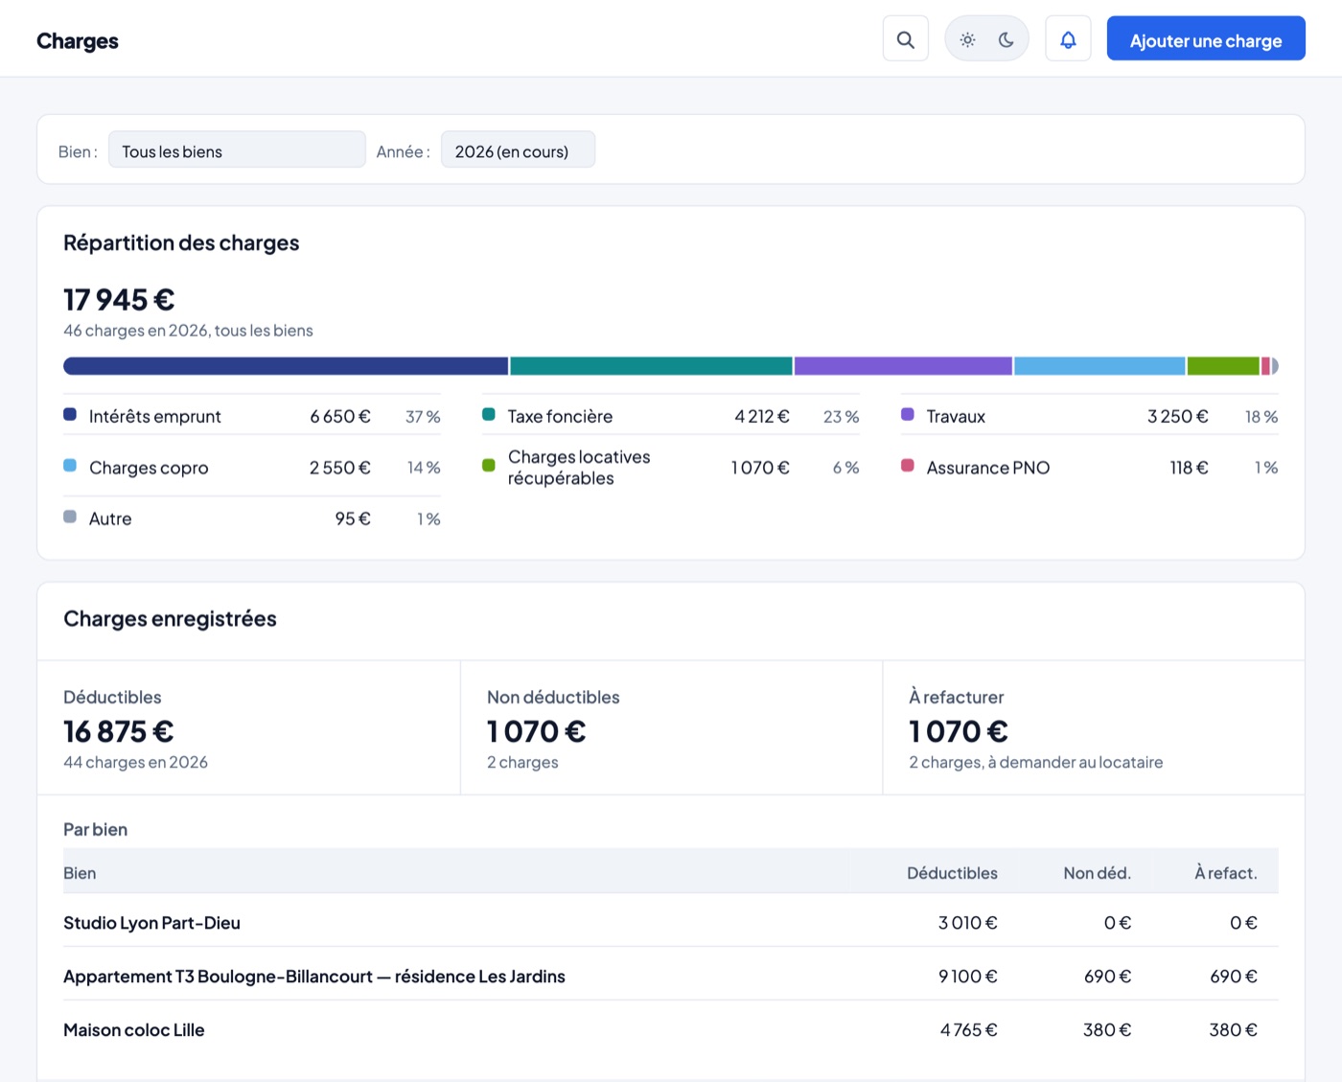Click the Assurance PNO legend color square

tap(908, 466)
